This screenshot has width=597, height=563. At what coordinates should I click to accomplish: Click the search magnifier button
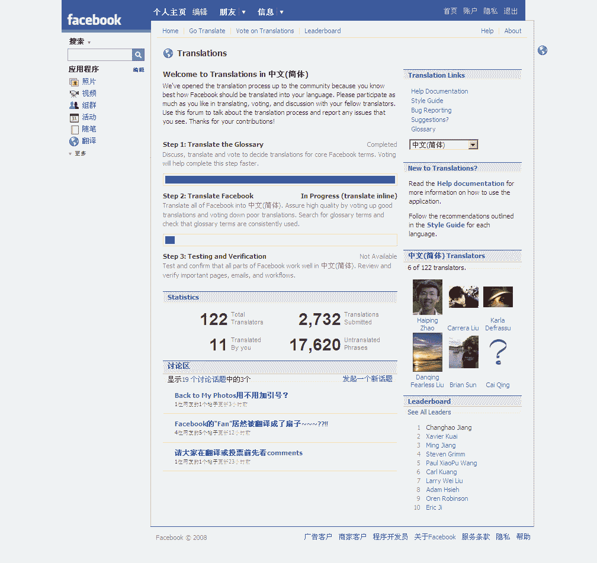click(138, 55)
